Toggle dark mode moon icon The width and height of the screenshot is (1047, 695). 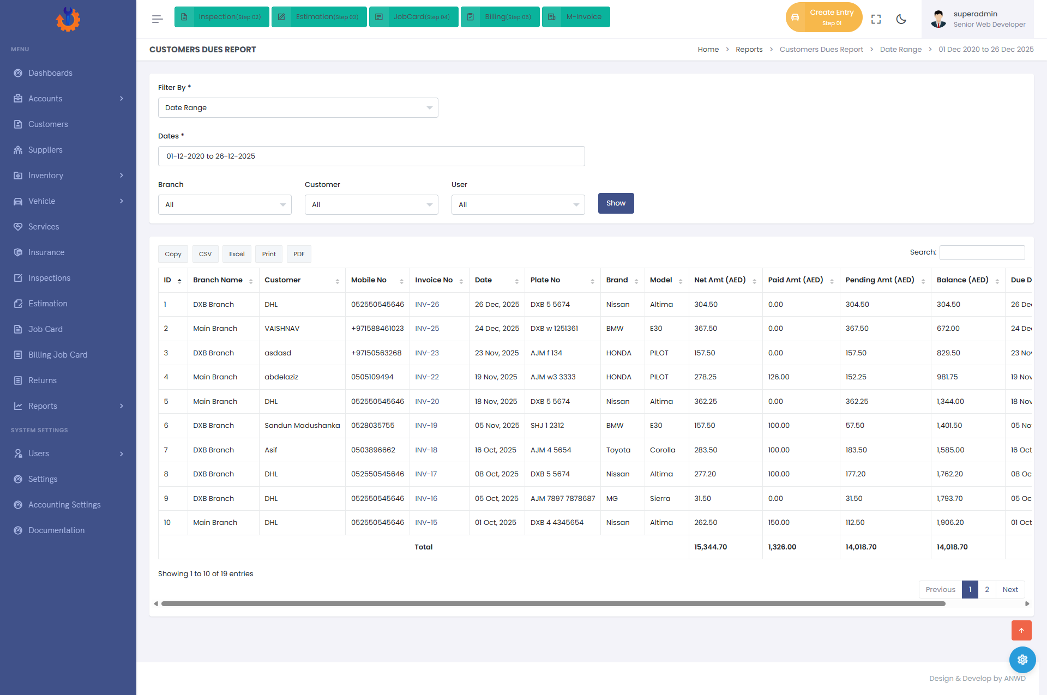pos(901,19)
